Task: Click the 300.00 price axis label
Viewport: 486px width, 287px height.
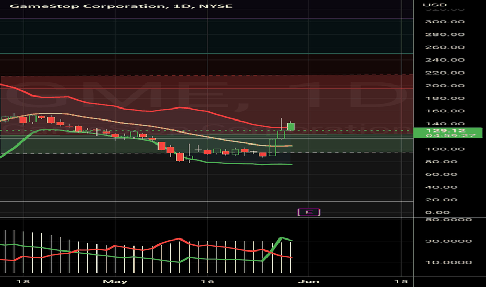Action: coord(444,22)
